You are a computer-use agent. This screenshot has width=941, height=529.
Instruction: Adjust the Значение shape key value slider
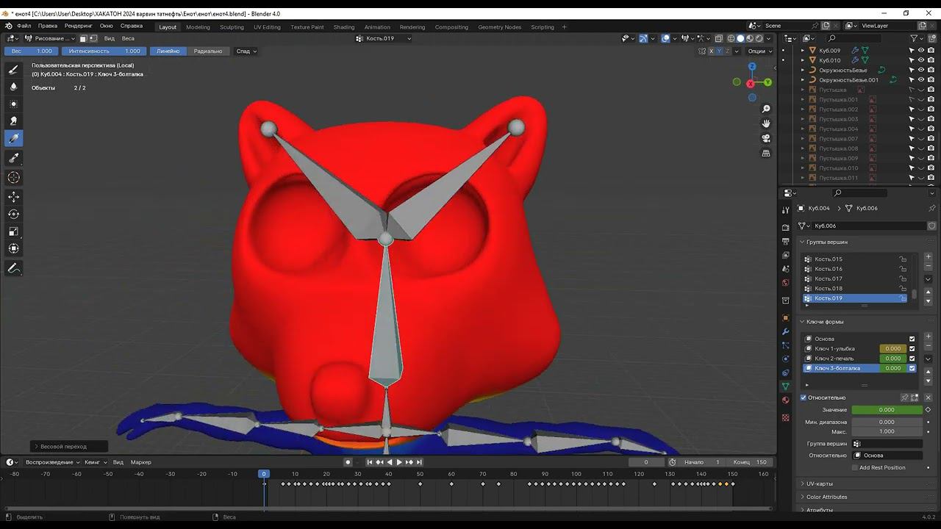coord(887,410)
